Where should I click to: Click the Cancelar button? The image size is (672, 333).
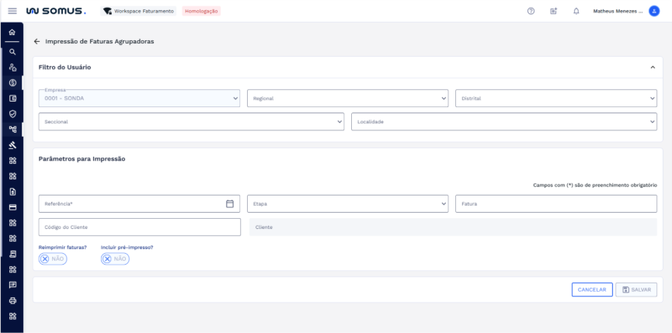coord(592,290)
